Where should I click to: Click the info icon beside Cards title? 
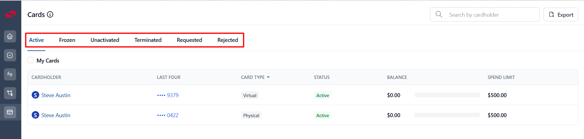coord(50,14)
